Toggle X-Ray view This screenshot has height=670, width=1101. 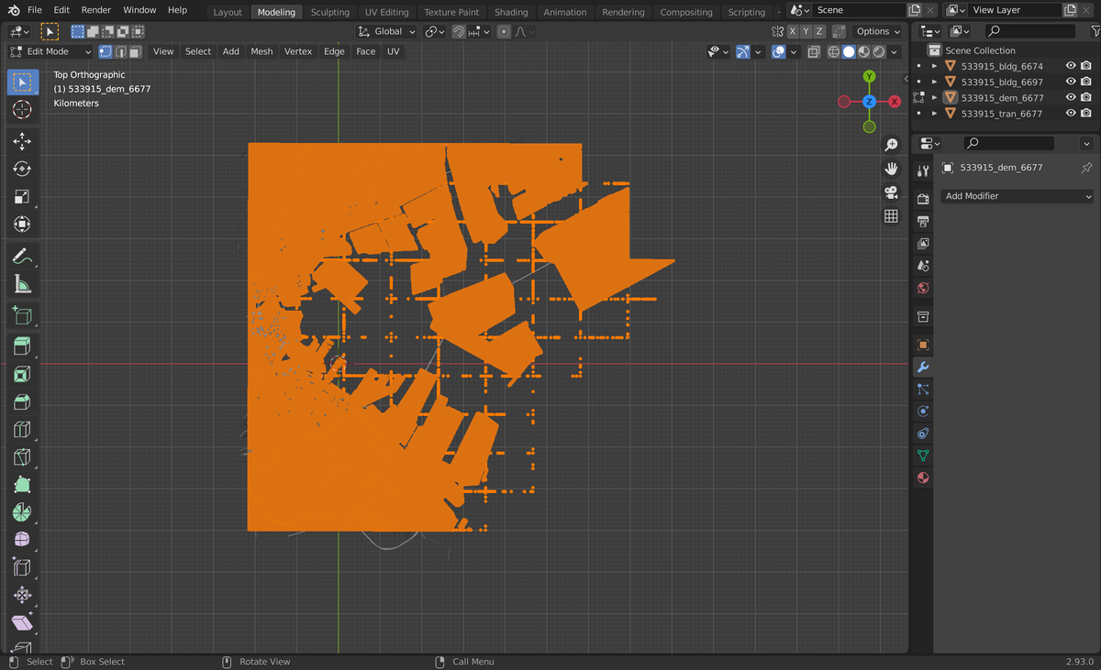tap(814, 52)
